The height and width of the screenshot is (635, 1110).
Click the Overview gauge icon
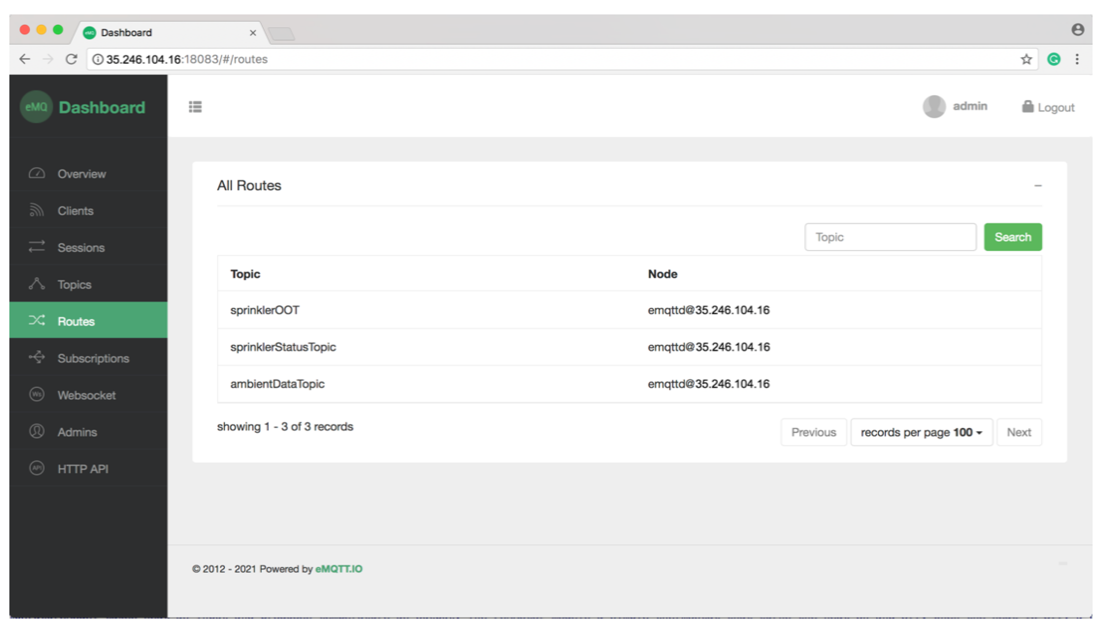click(37, 173)
